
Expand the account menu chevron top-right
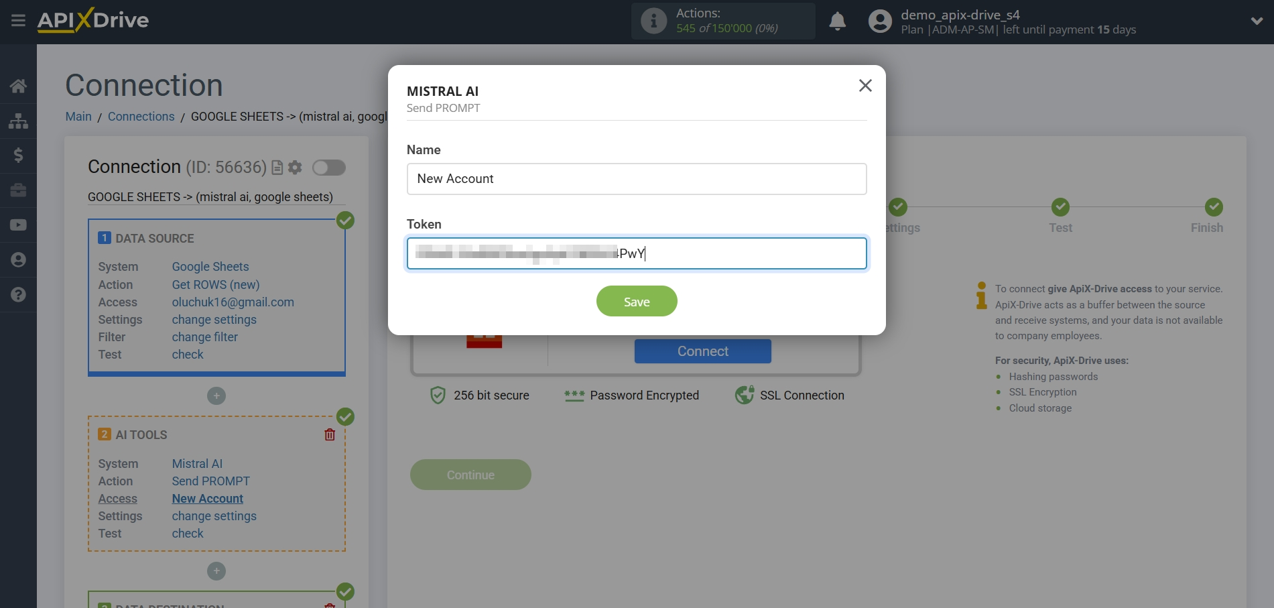(1257, 21)
